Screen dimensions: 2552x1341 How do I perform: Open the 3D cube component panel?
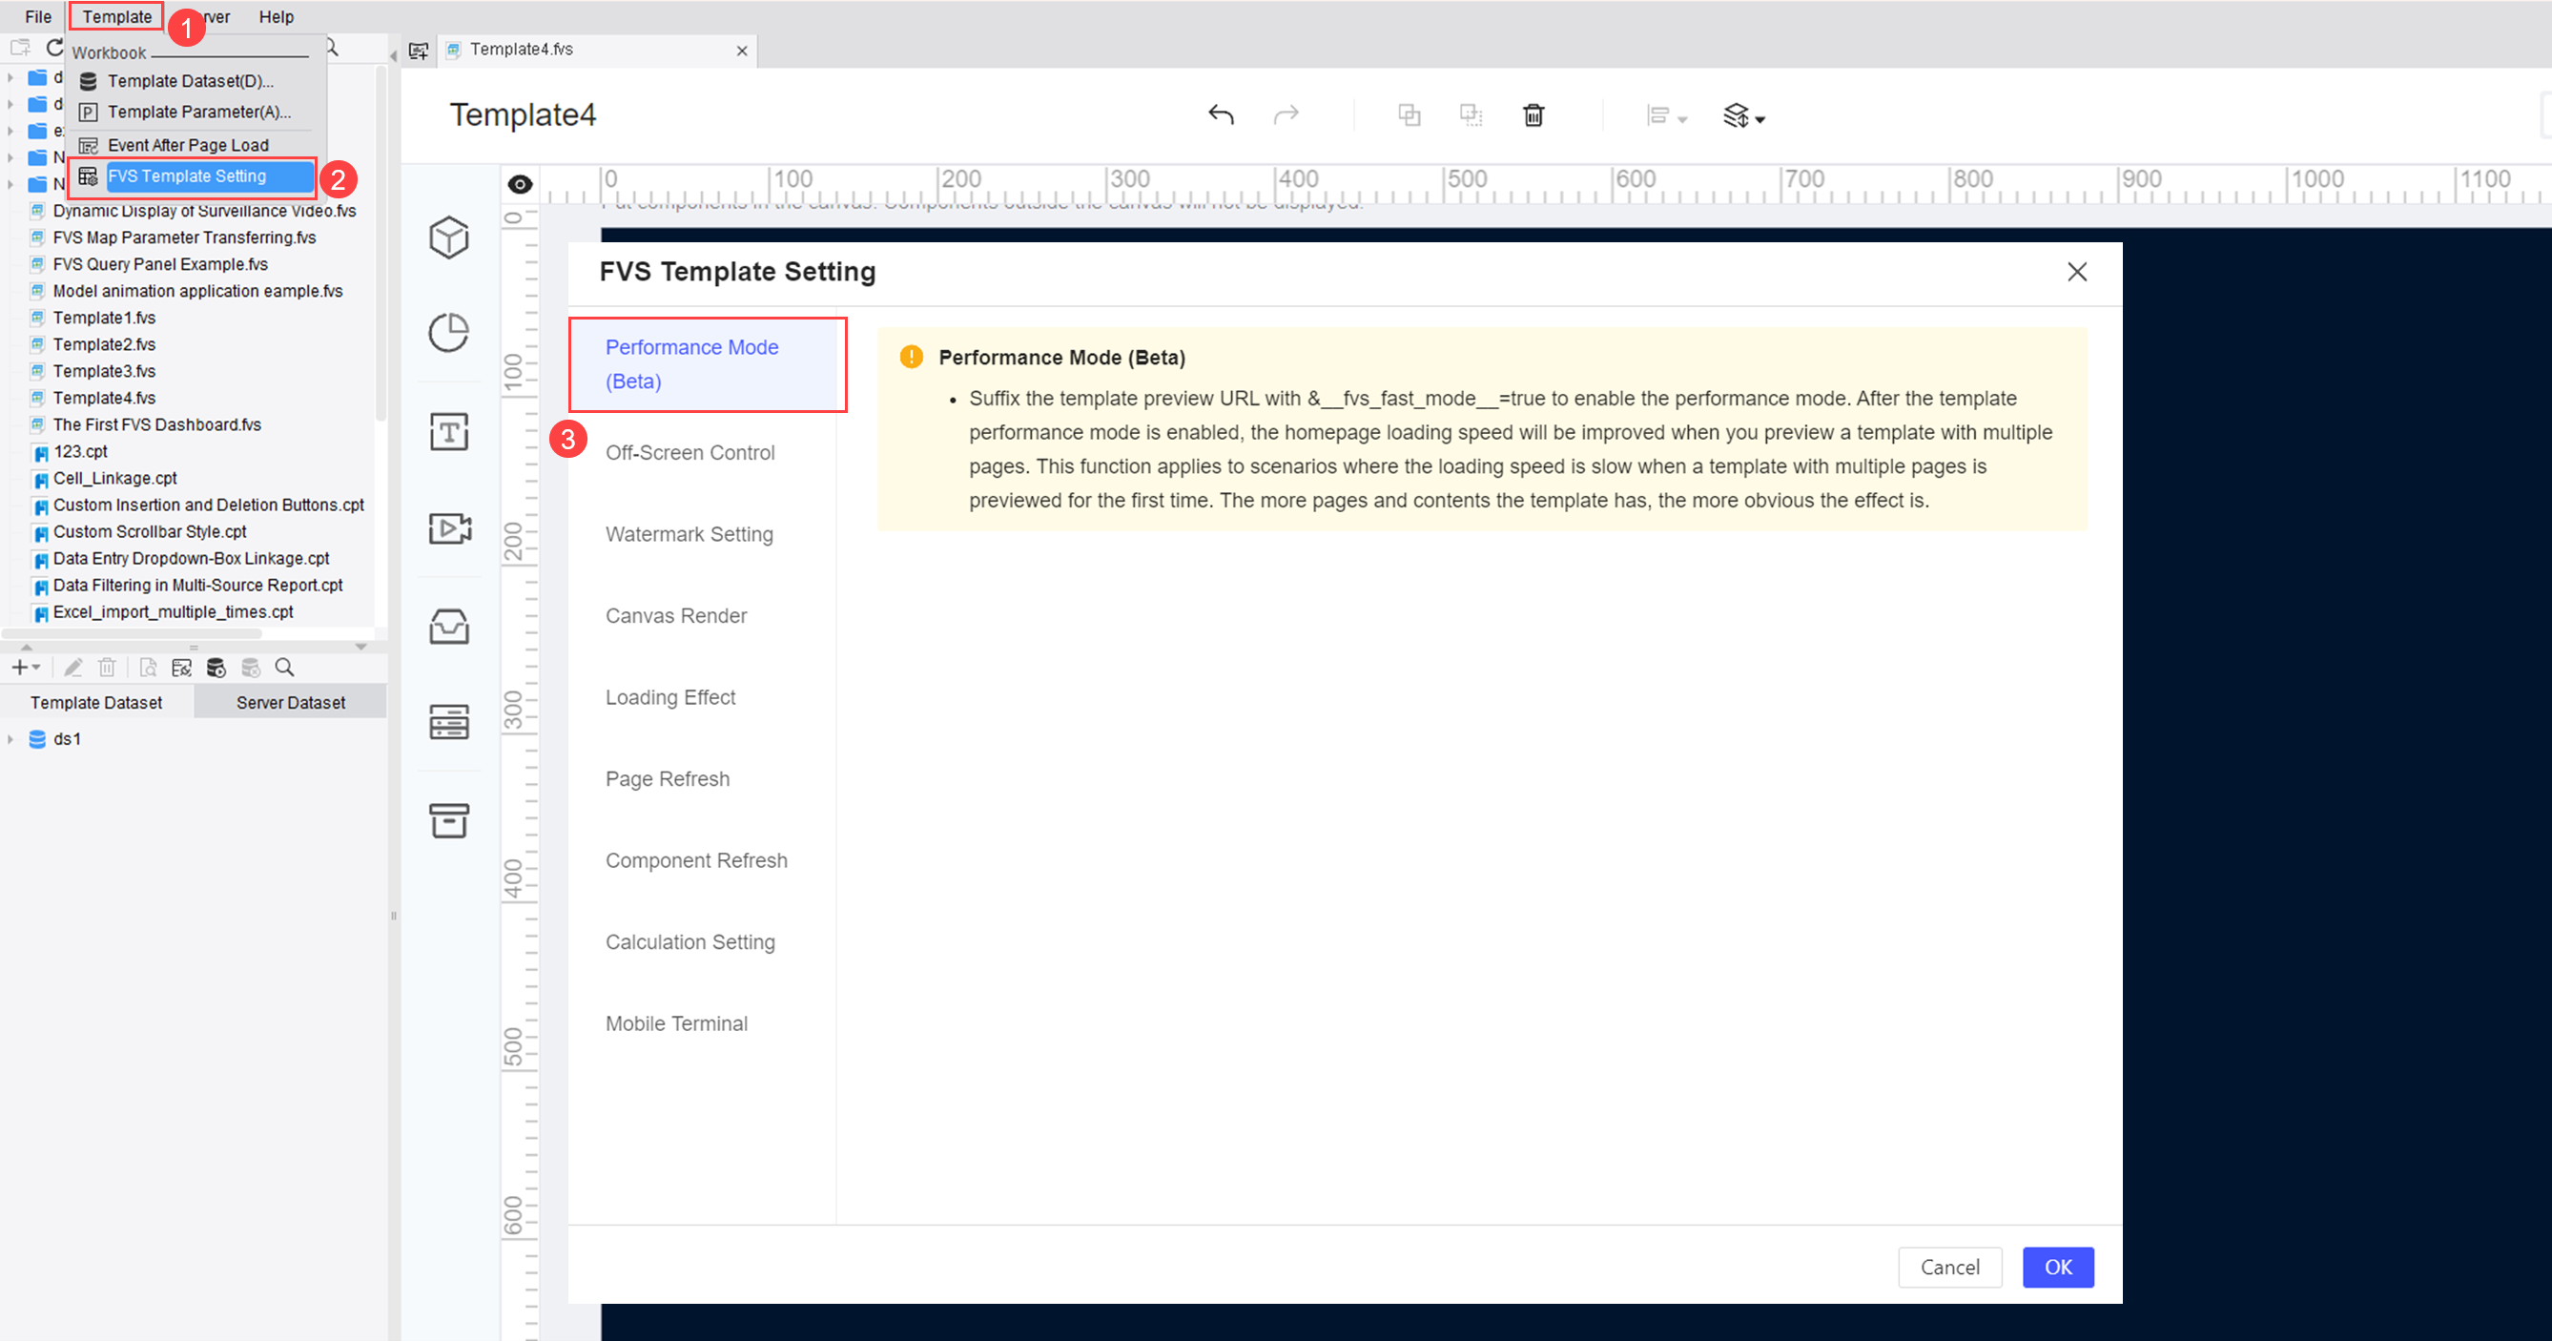[x=449, y=237]
